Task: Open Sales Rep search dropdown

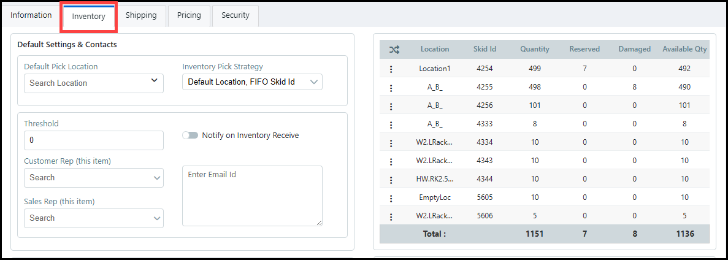Action: (x=94, y=218)
